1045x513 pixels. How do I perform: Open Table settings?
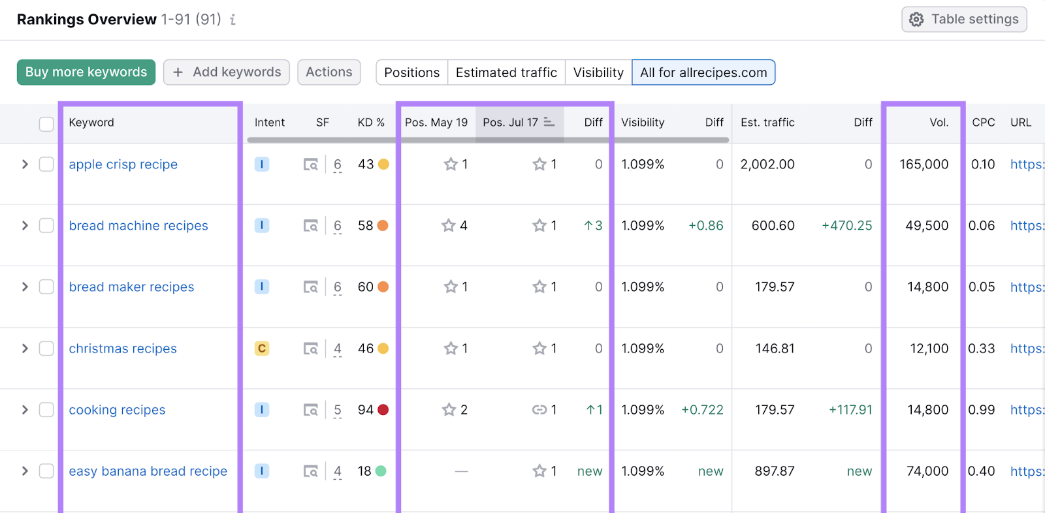point(964,20)
